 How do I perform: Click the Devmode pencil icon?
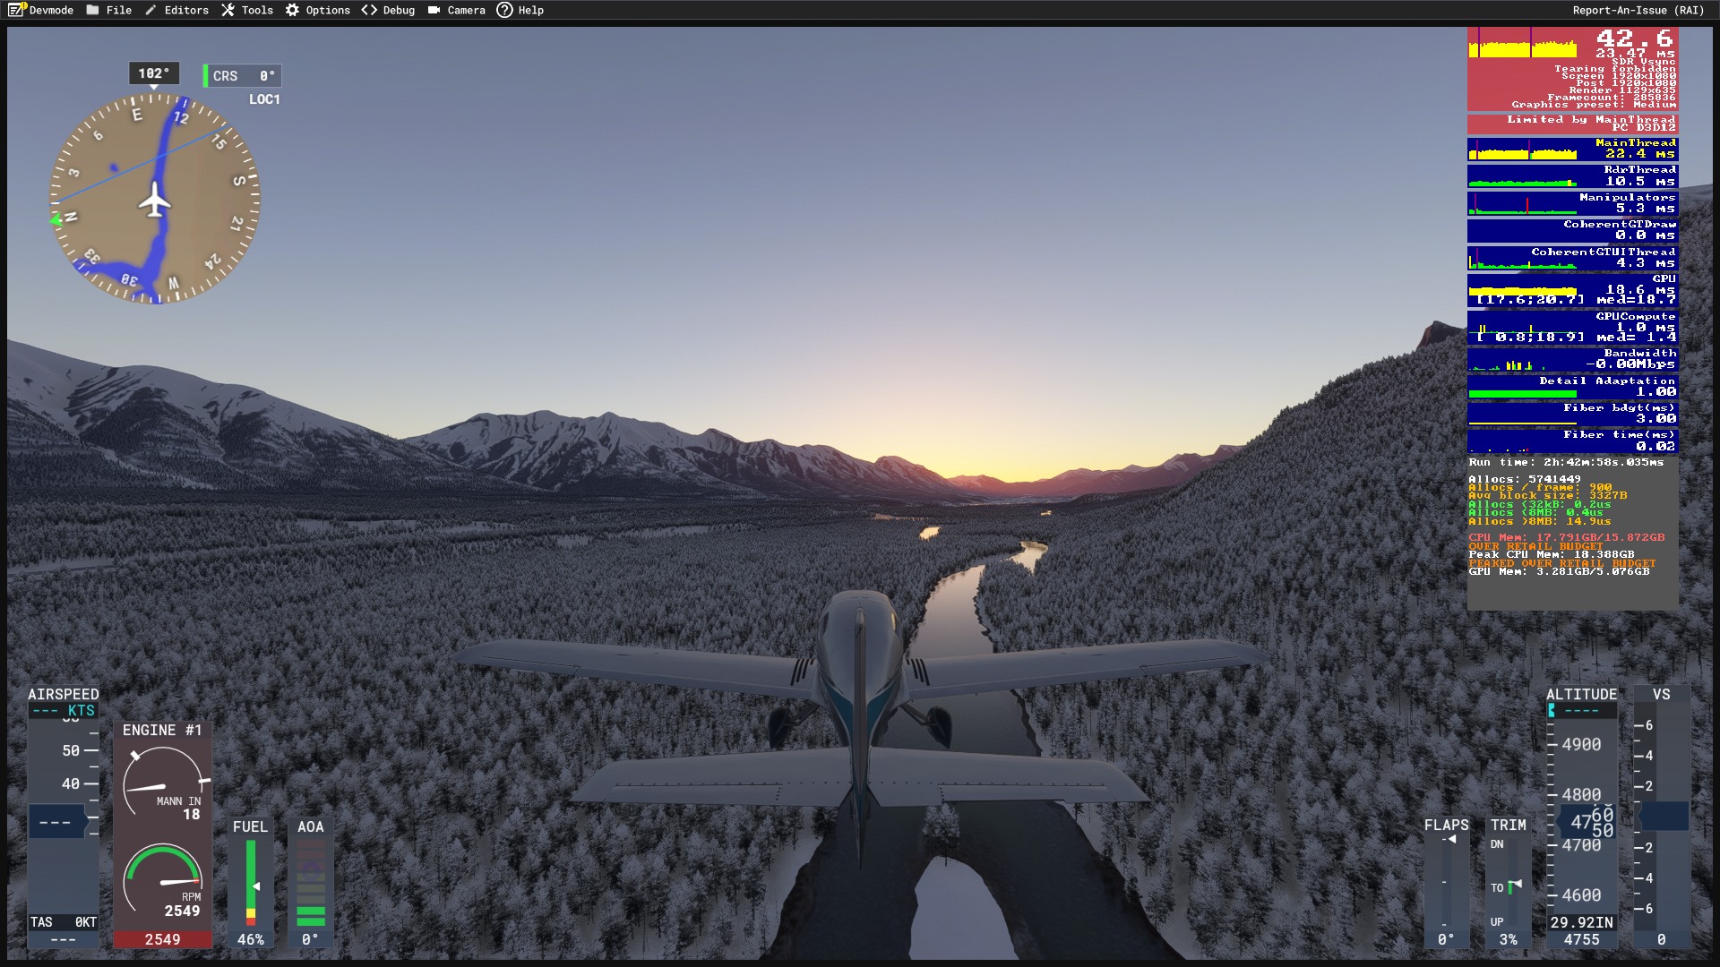[17, 10]
